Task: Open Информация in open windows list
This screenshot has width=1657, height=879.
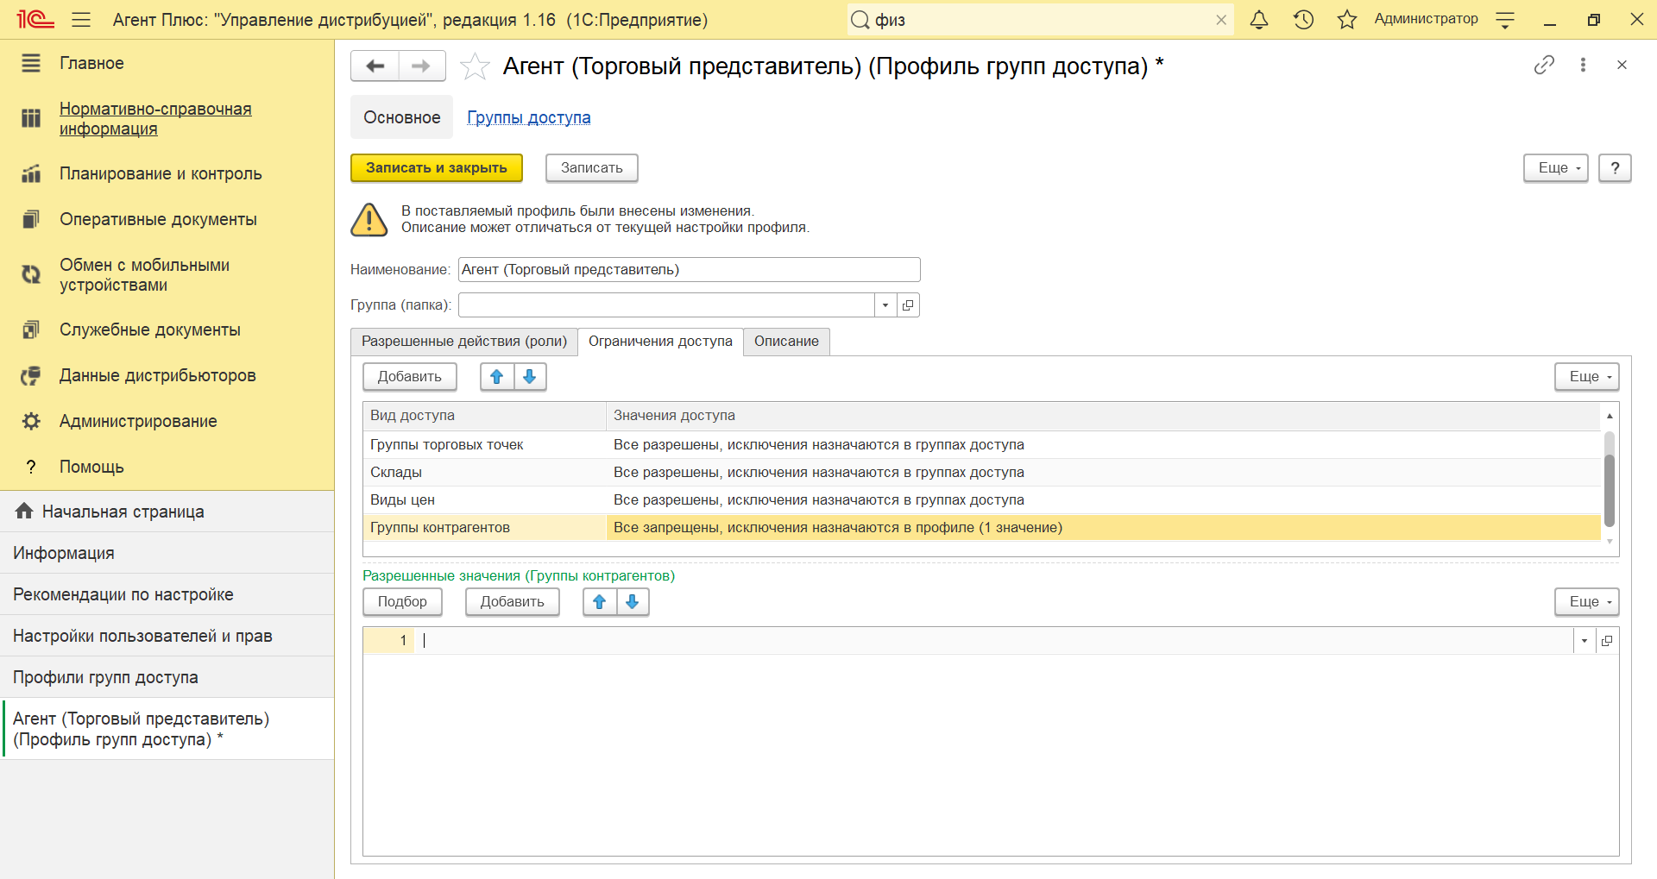Action: [167, 553]
